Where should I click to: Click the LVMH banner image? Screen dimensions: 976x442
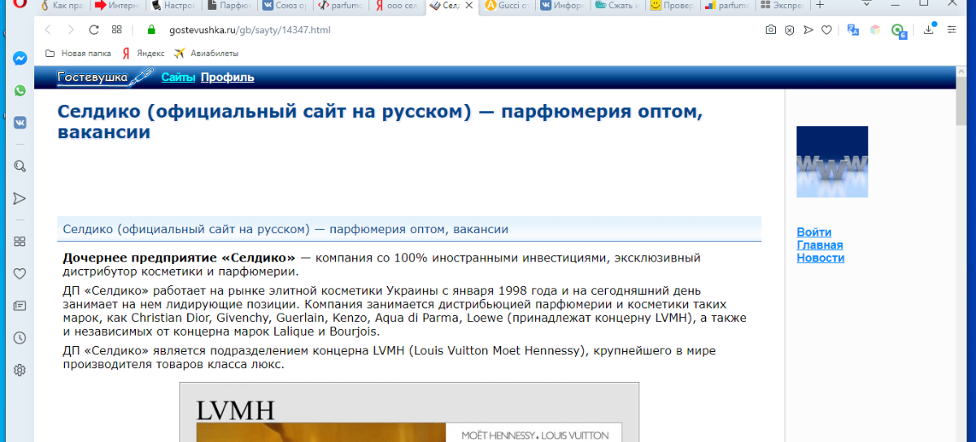click(x=409, y=412)
